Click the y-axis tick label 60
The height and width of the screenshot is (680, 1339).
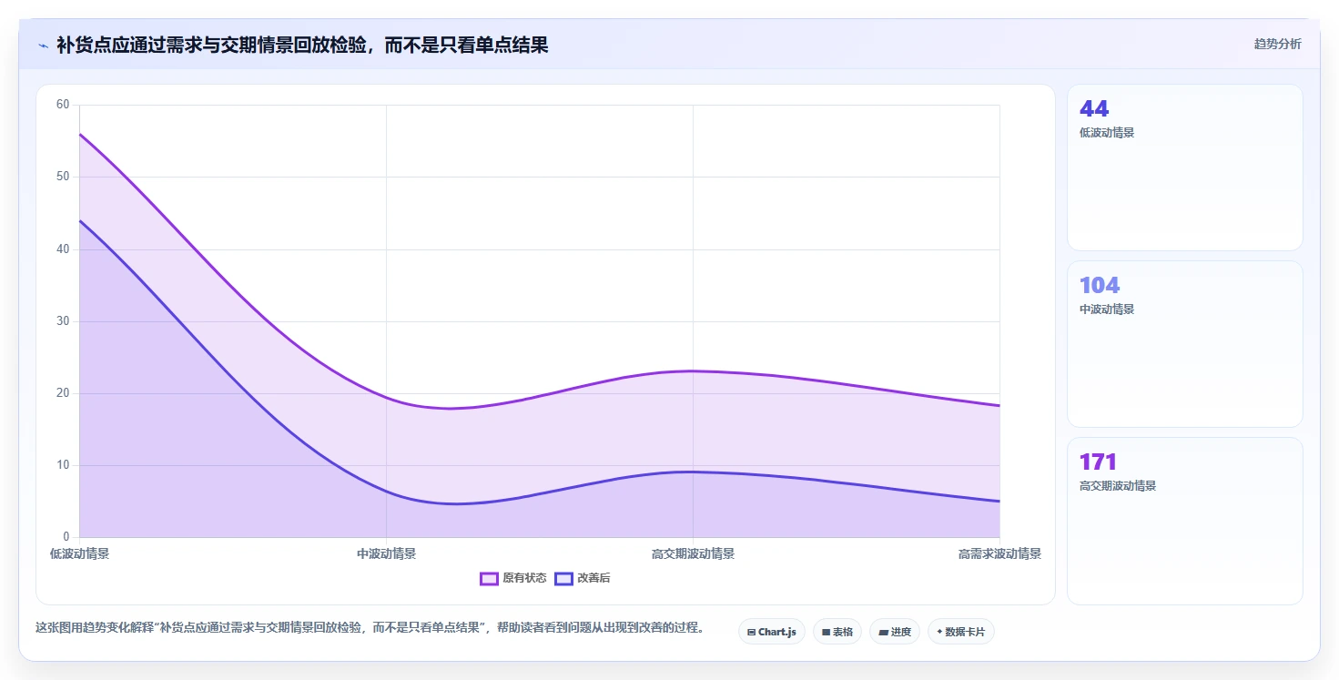click(63, 105)
